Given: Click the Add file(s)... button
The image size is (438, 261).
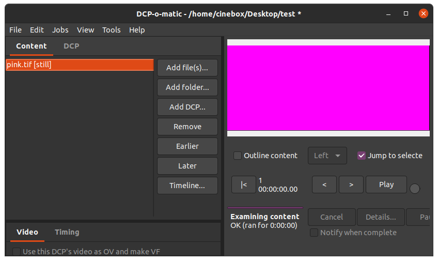Looking at the screenshot, I should pyautogui.click(x=187, y=68).
